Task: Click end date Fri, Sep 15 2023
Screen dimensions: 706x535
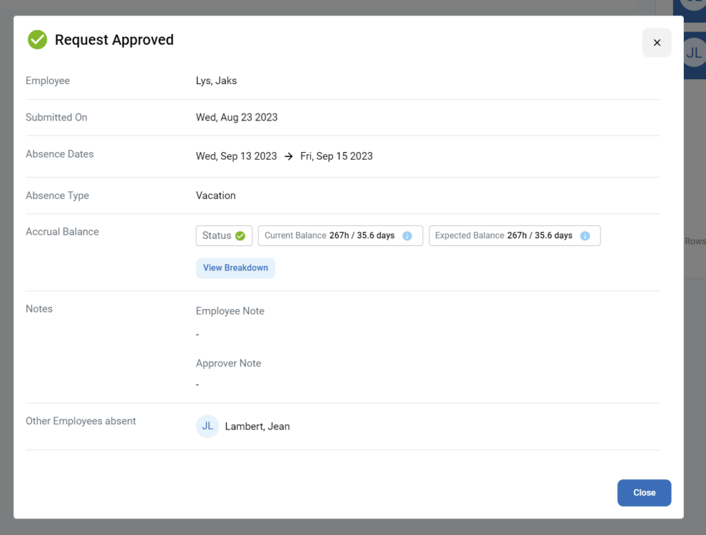Action: [336, 156]
